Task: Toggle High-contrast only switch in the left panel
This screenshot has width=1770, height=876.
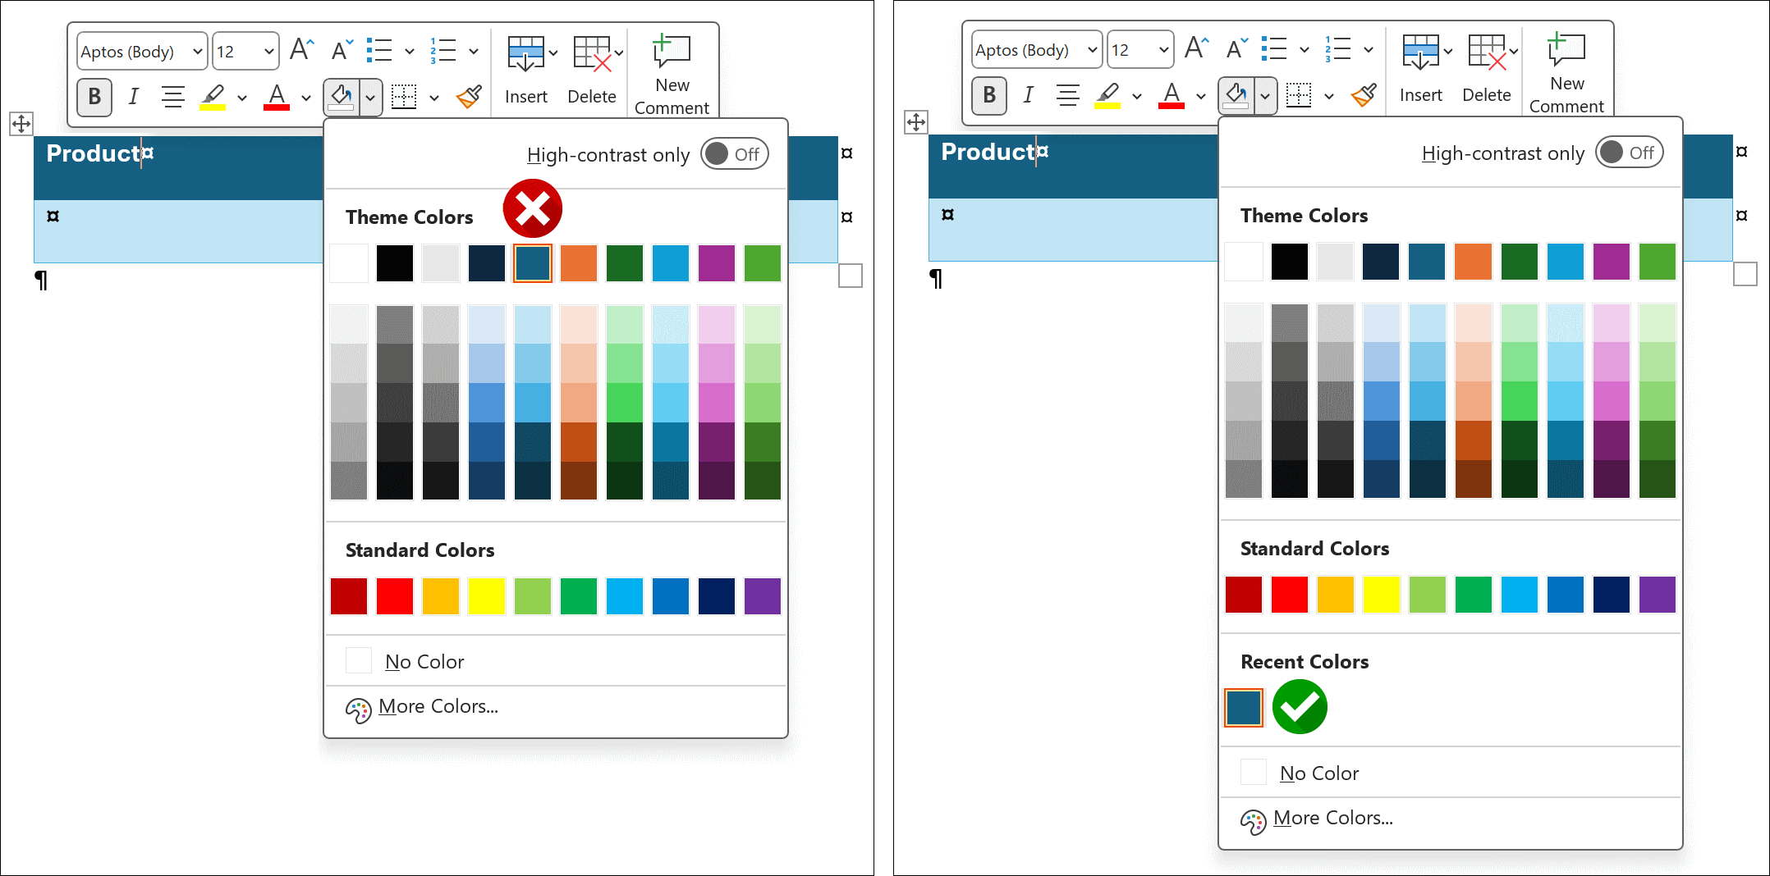Action: click(735, 154)
